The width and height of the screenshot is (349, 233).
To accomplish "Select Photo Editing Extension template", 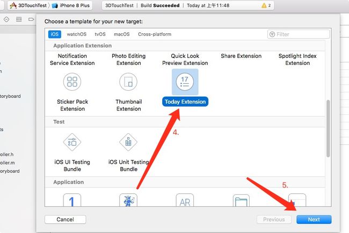I will tap(129, 60).
